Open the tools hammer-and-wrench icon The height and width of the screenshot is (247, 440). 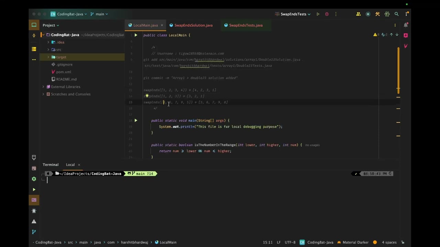(377, 14)
